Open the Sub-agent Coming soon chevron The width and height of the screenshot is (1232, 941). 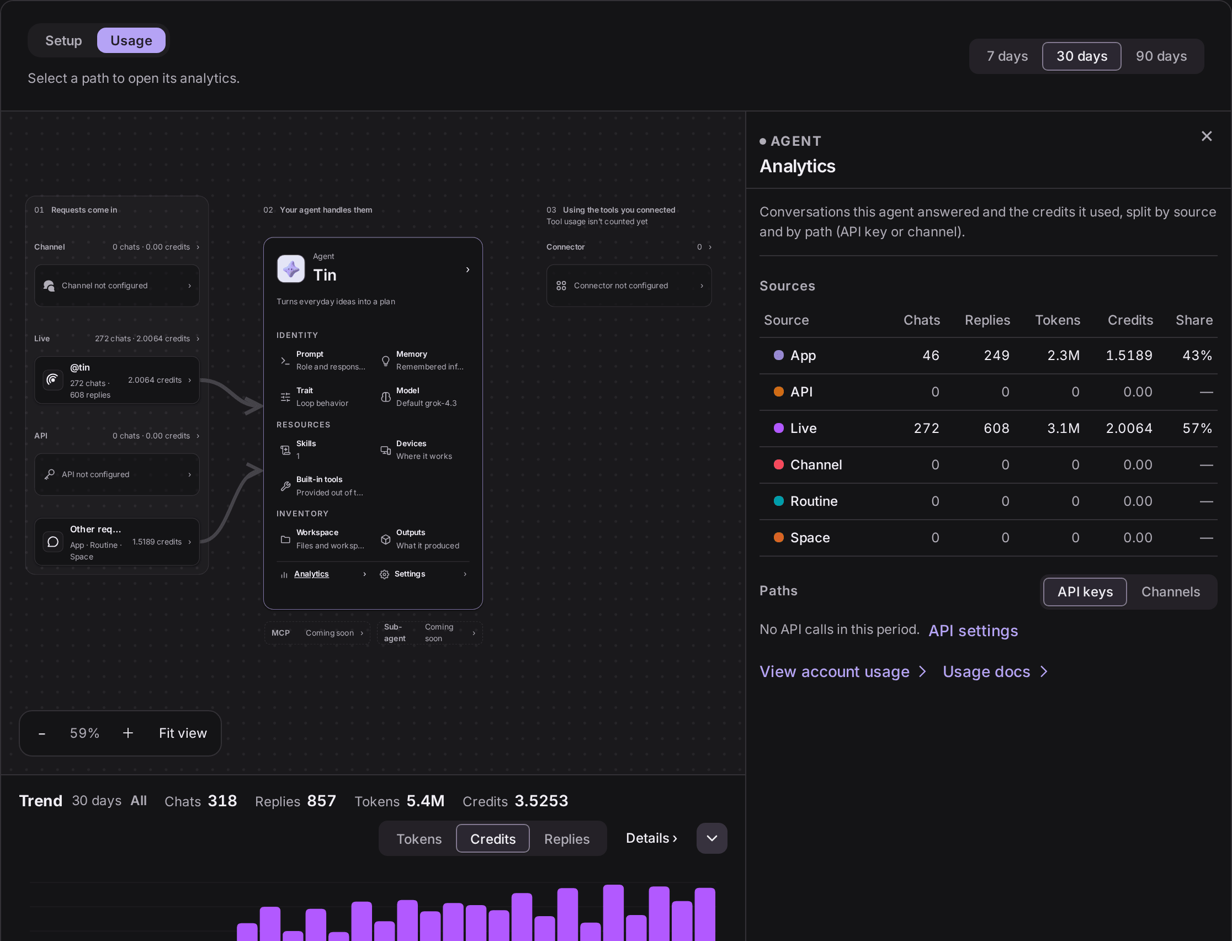[474, 633]
